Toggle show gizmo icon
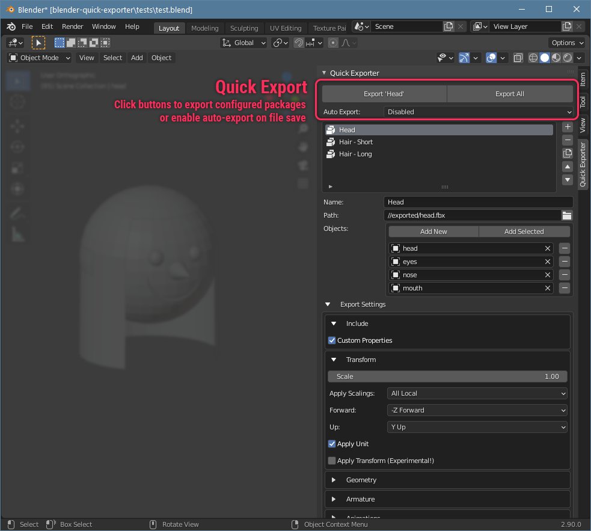 (x=464, y=58)
